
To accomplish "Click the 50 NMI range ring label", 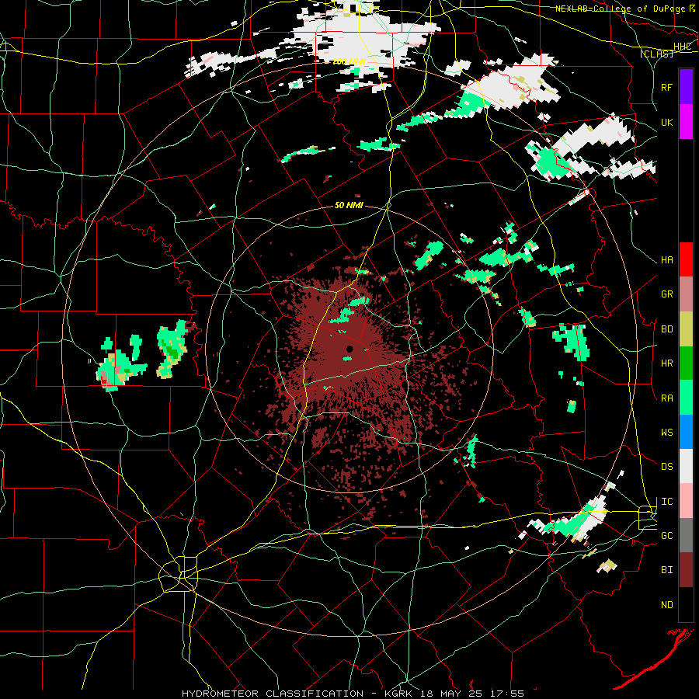I will [x=349, y=205].
